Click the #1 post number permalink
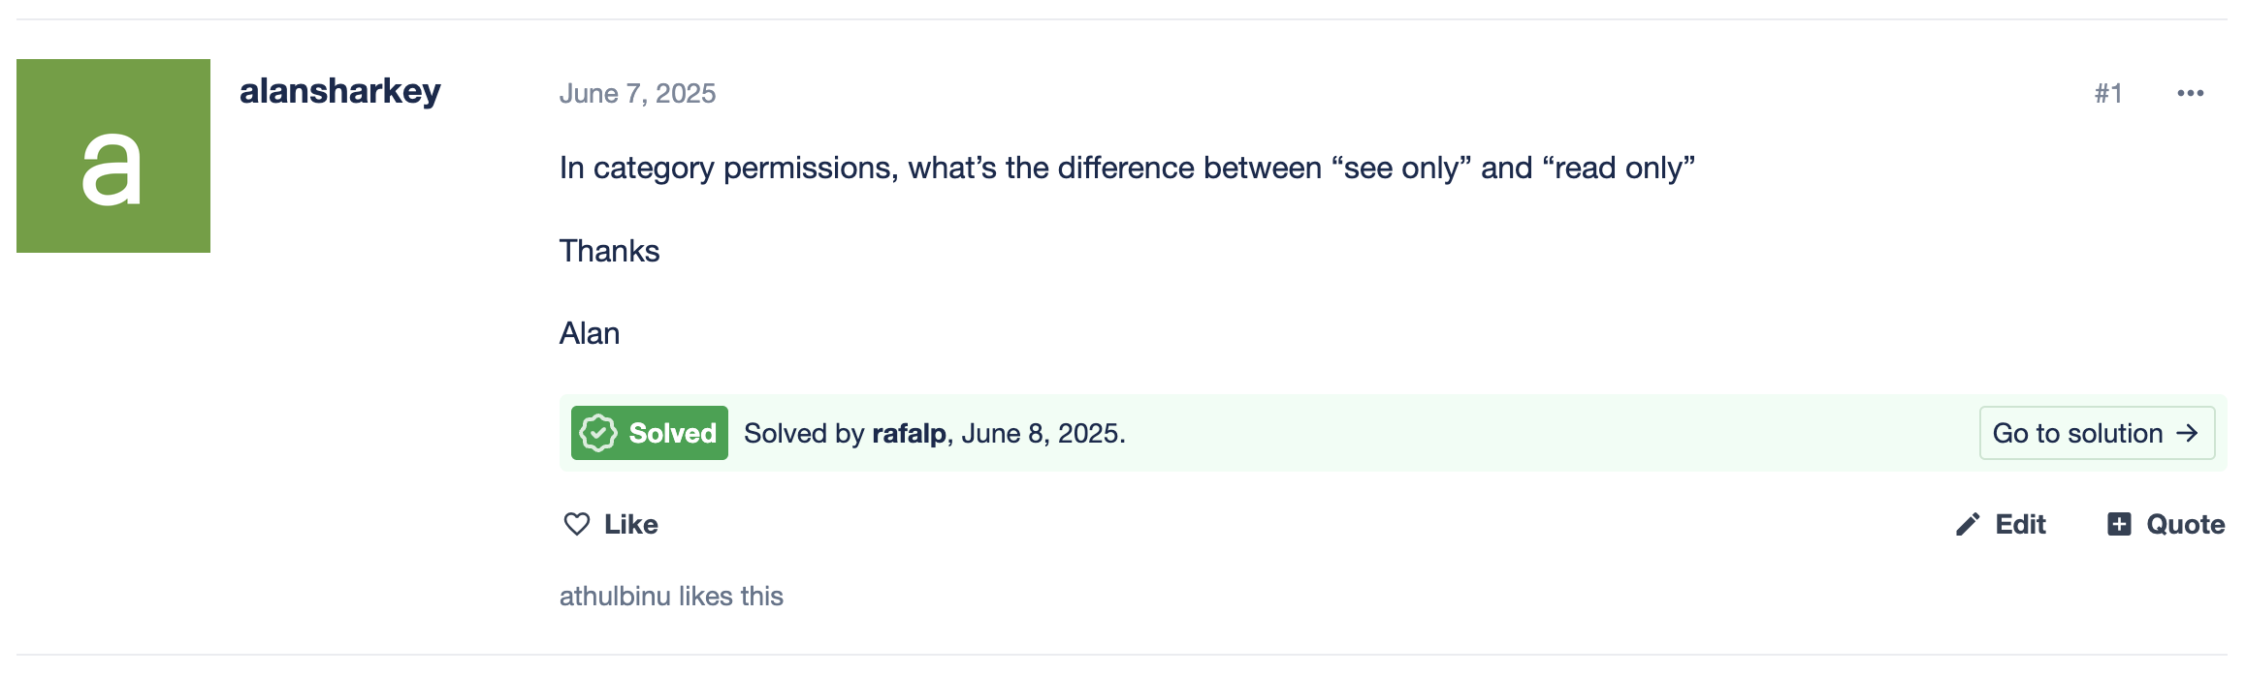 [2108, 93]
